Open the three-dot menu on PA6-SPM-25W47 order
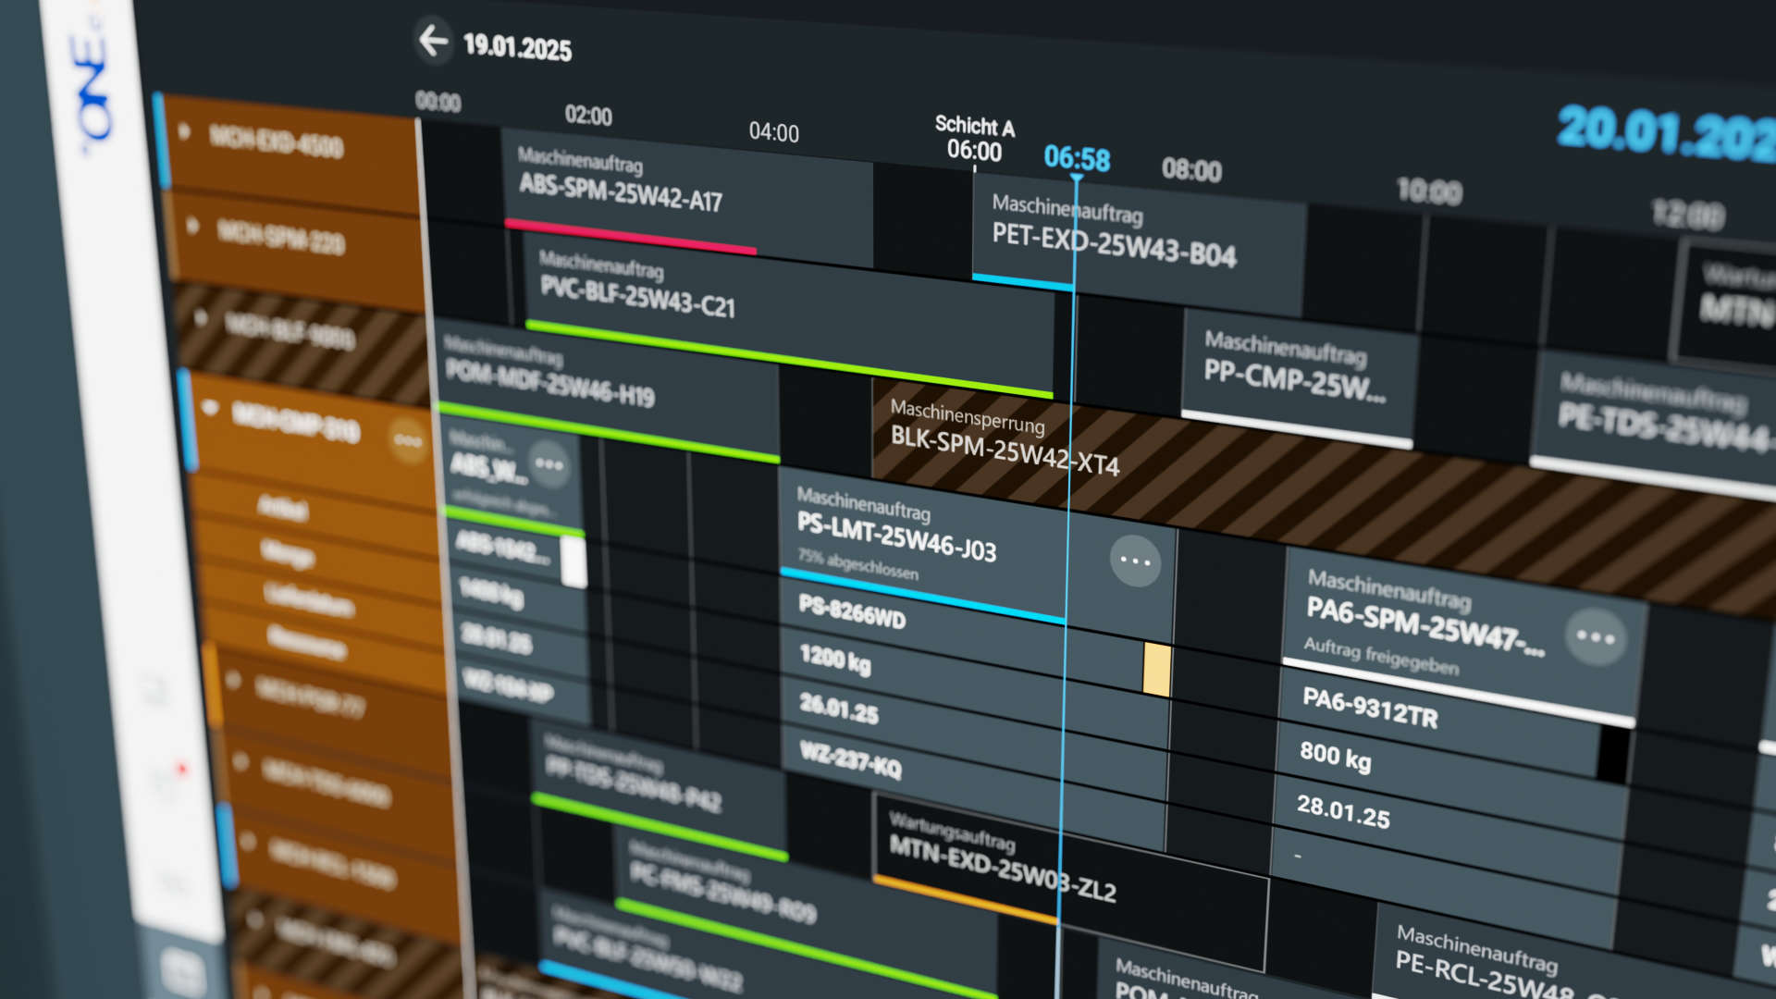This screenshot has width=1776, height=999. [1596, 636]
